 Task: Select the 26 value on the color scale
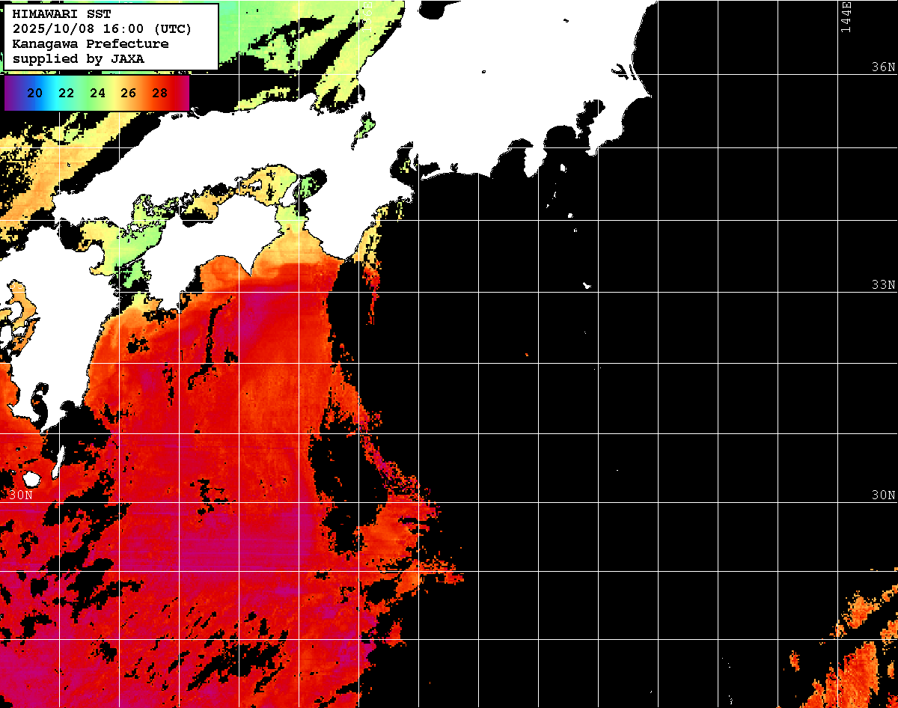coord(128,93)
